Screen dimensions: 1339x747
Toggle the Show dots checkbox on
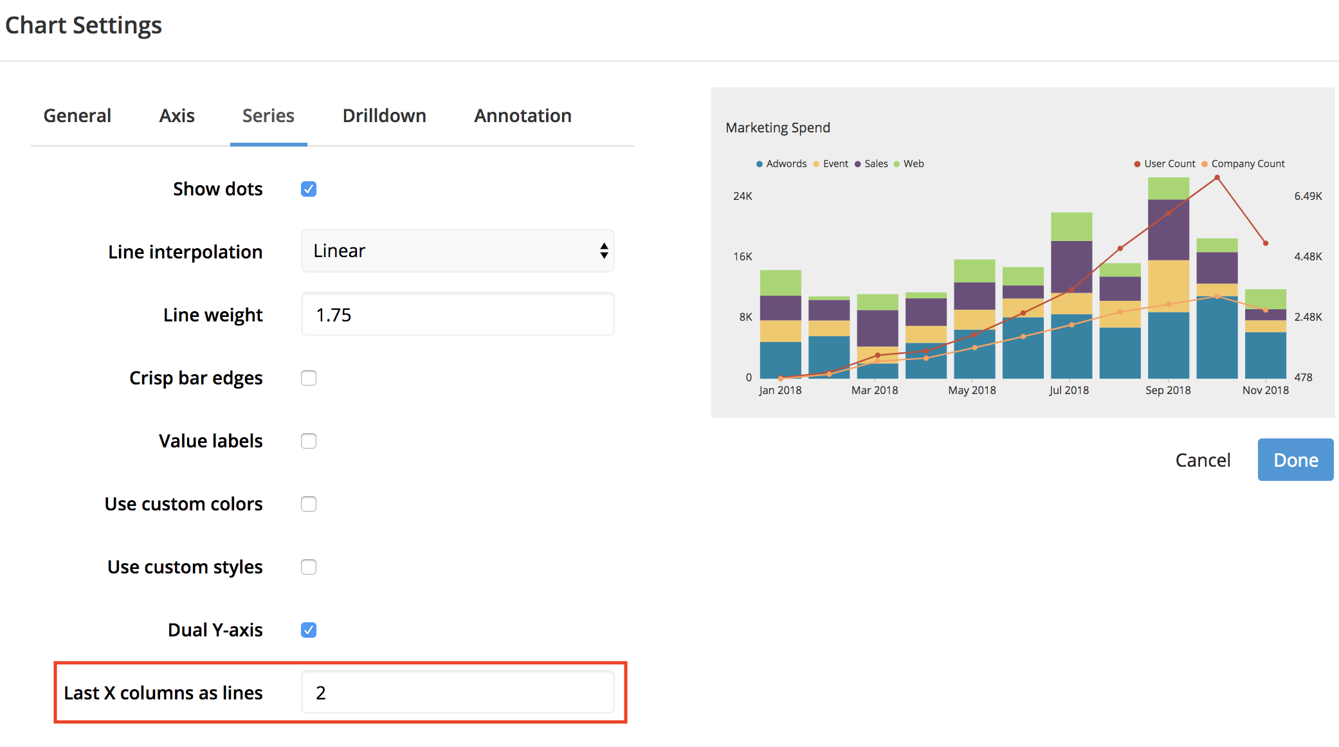click(x=308, y=188)
